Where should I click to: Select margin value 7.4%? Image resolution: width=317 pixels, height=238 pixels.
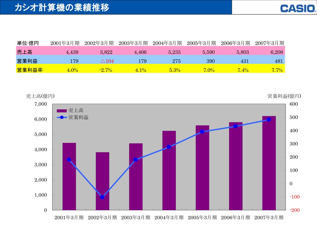tap(243, 70)
